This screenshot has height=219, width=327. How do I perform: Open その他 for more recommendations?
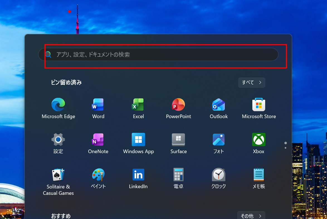(251, 216)
